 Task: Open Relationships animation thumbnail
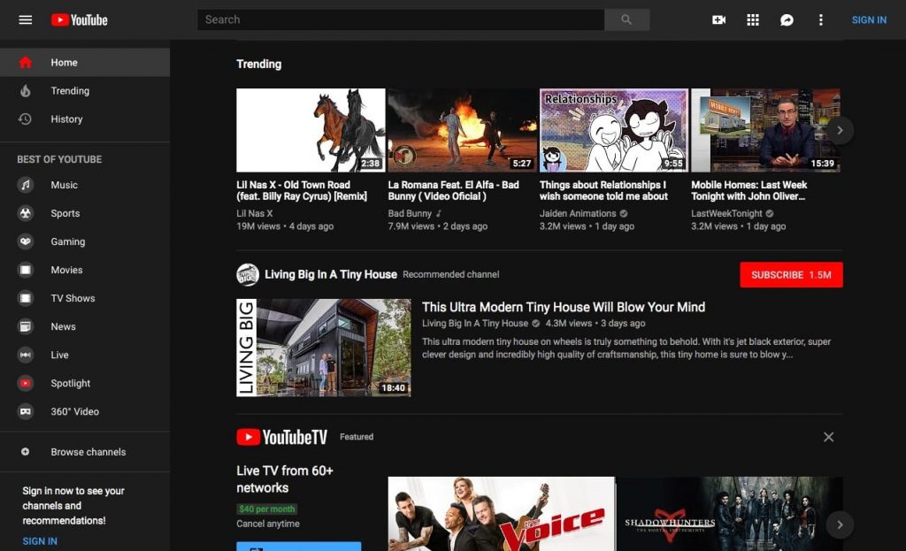614,130
